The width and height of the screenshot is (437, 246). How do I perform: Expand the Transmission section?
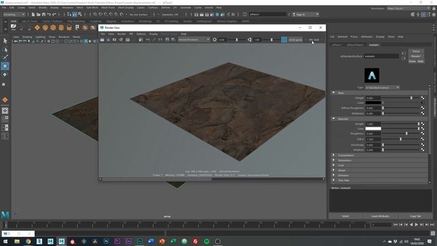point(334,155)
